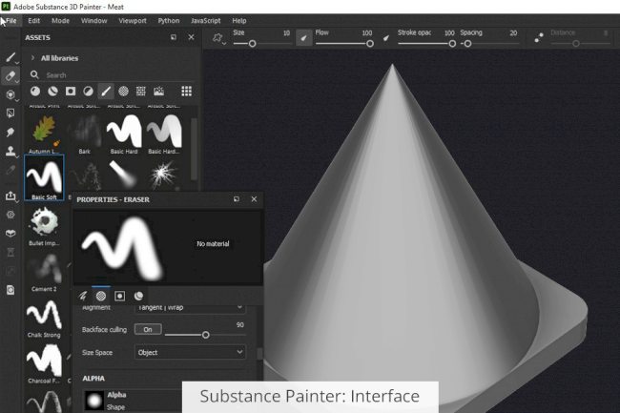620x413 pixels.
Task: Click the mask-shaped icon in left sidebar
Action: 10,233
